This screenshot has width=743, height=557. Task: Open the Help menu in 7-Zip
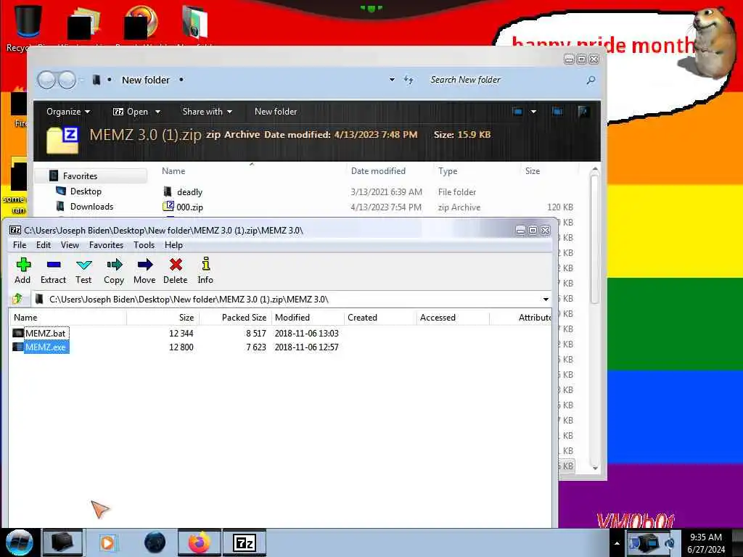[x=173, y=245]
